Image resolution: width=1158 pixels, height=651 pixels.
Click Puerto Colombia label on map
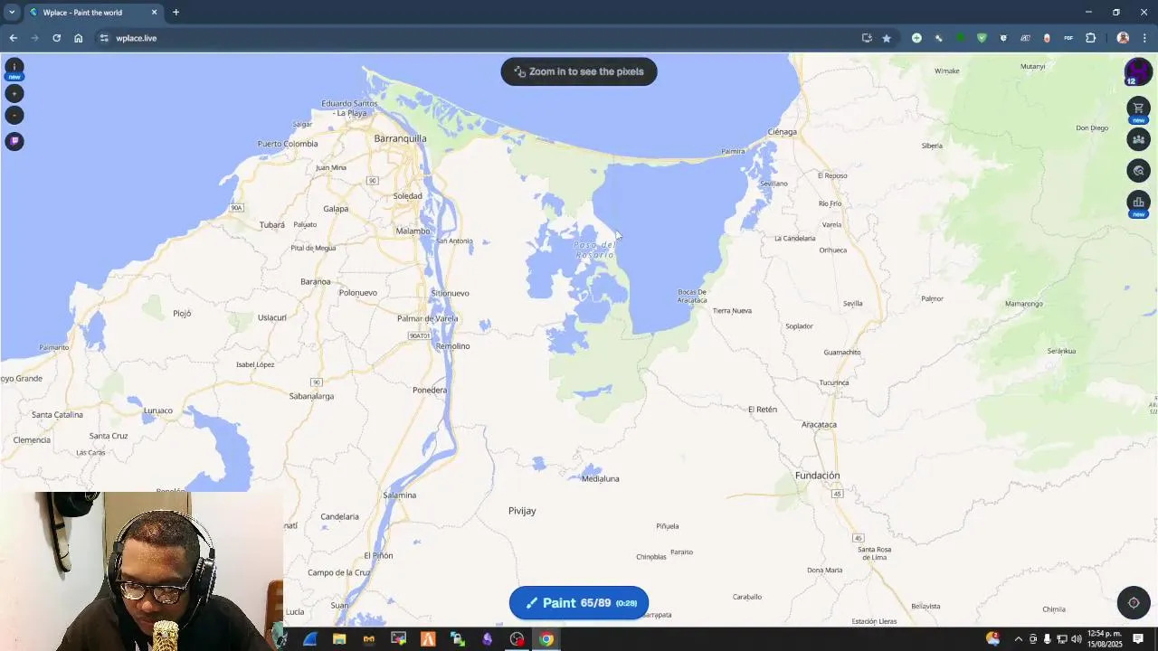click(288, 144)
